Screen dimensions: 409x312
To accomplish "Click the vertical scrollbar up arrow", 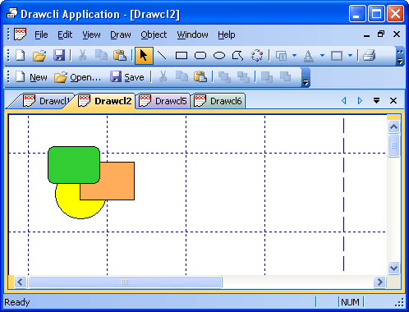I will coord(393,126).
